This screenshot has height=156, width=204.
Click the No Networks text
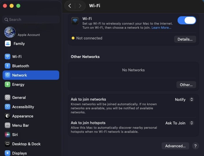point(133,70)
